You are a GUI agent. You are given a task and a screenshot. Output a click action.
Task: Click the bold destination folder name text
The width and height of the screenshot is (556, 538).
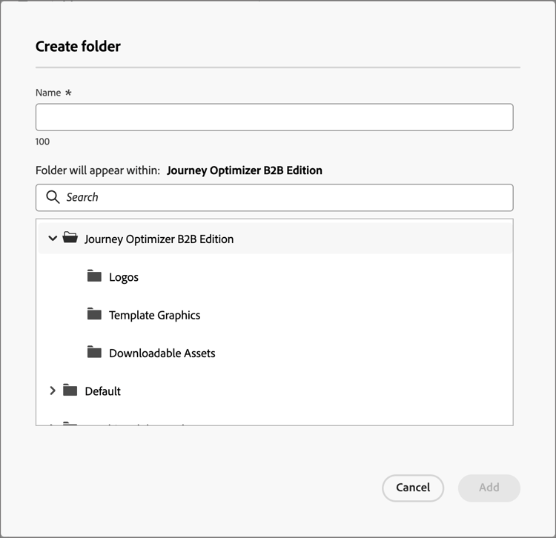click(245, 170)
